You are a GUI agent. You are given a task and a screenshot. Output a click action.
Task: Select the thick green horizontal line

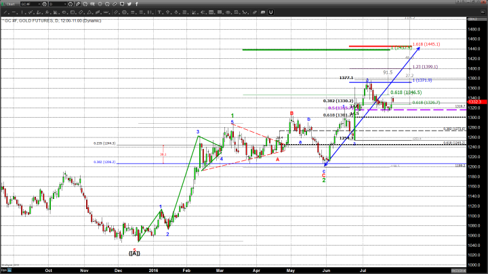305,49
